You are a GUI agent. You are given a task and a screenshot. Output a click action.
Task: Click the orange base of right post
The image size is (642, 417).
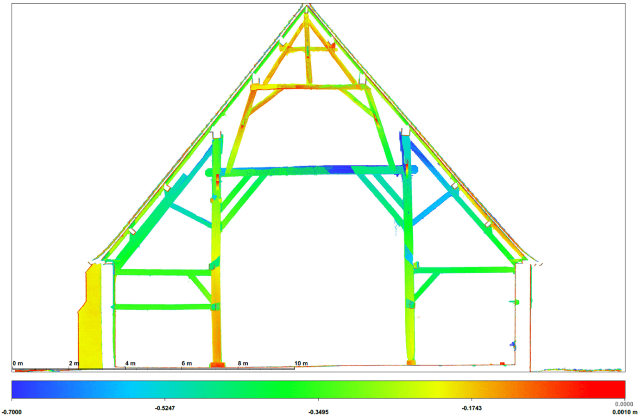pos(411,363)
